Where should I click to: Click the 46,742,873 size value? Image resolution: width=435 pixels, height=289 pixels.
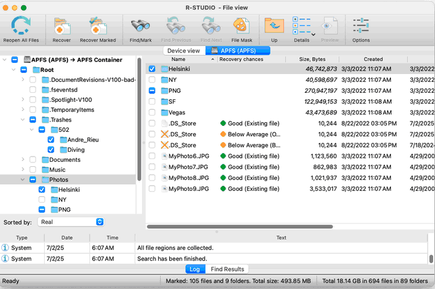(x=321, y=69)
